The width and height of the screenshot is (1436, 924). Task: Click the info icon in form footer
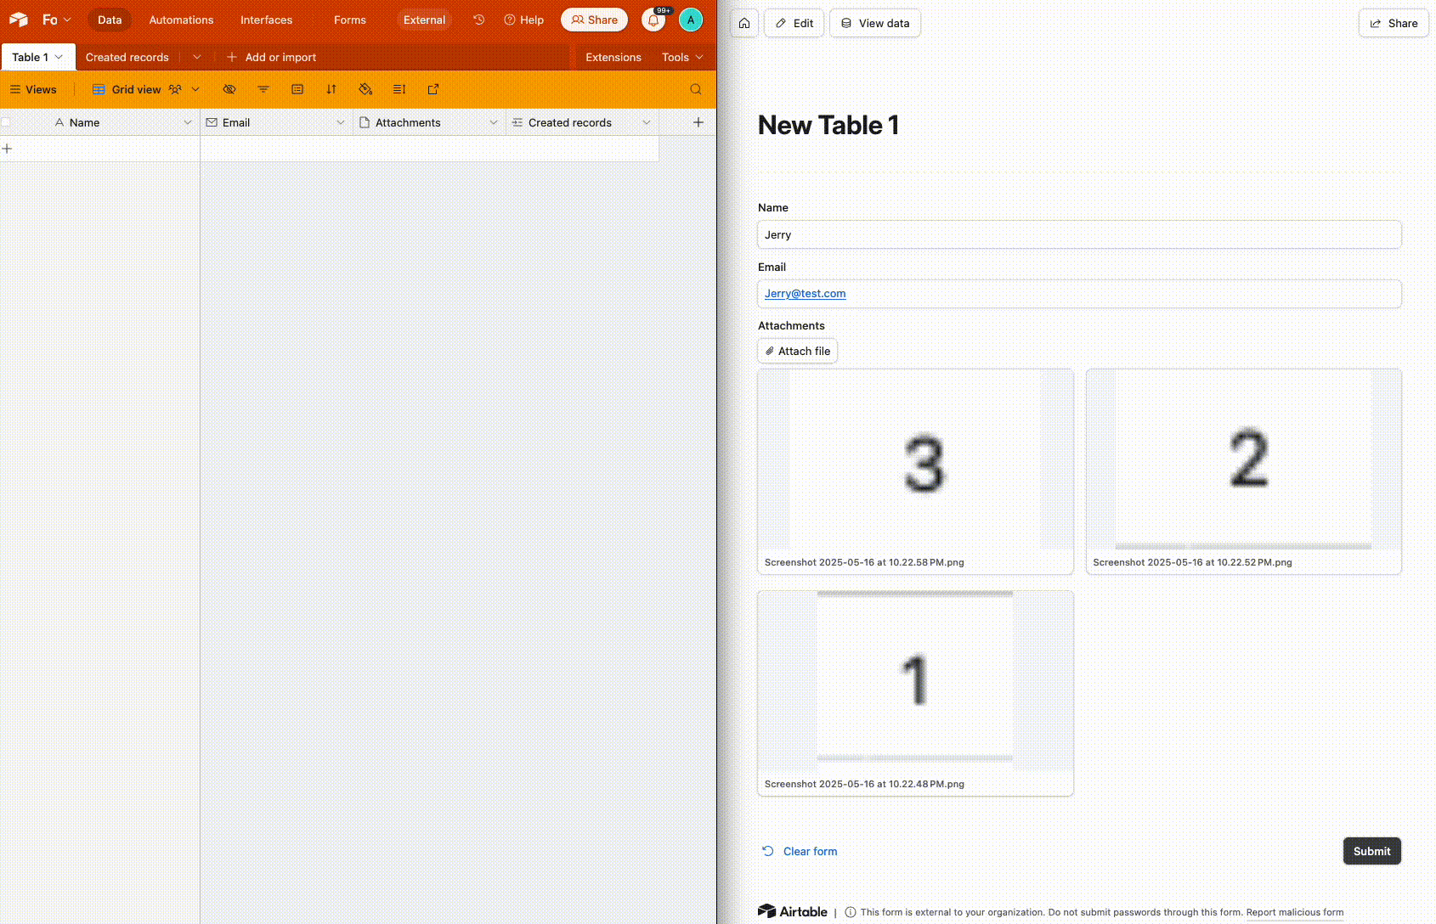(851, 912)
